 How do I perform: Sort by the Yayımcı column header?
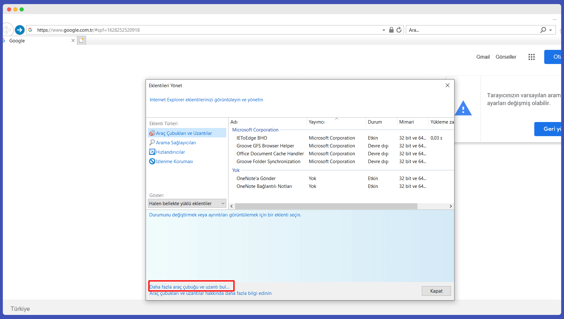click(336, 122)
